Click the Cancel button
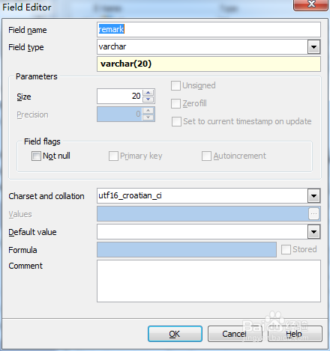 tap(235, 334)
